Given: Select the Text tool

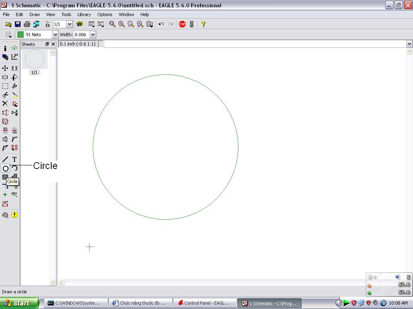Looking at the screenshot, I should (15, 160).
